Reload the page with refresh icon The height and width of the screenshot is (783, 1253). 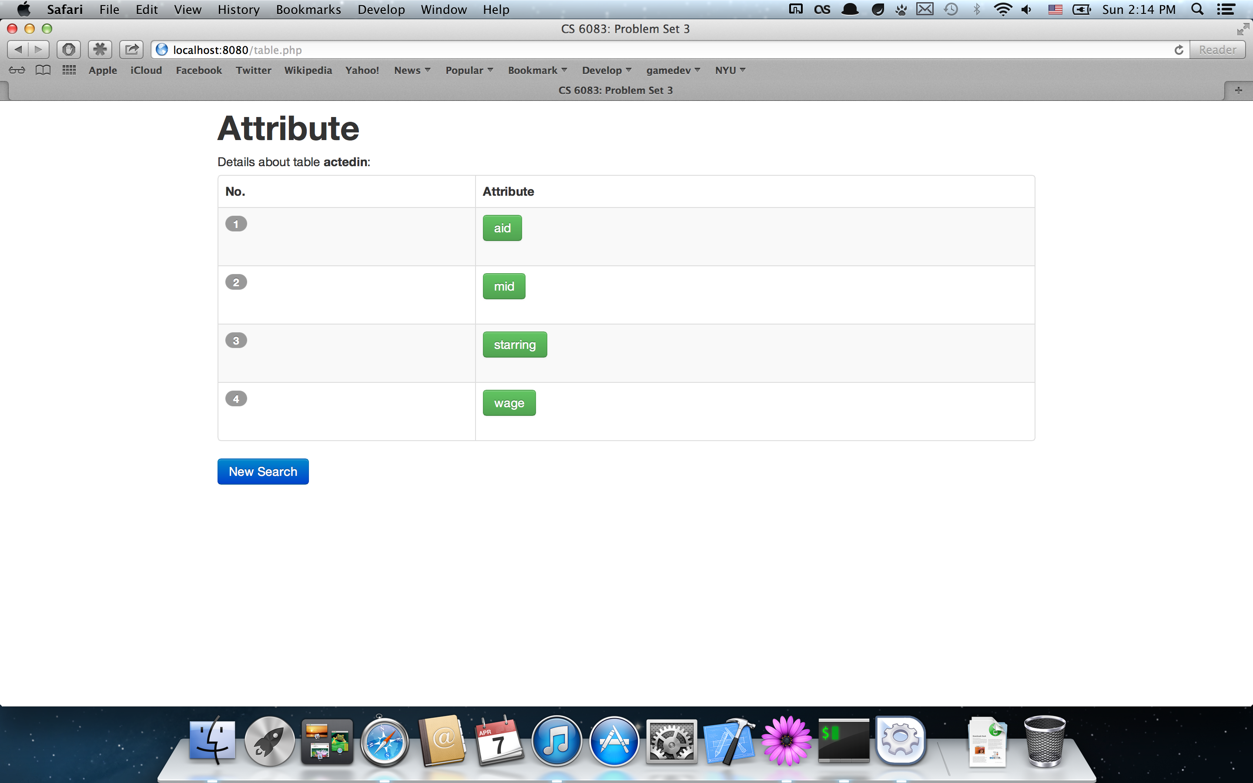click(1179, 50)
